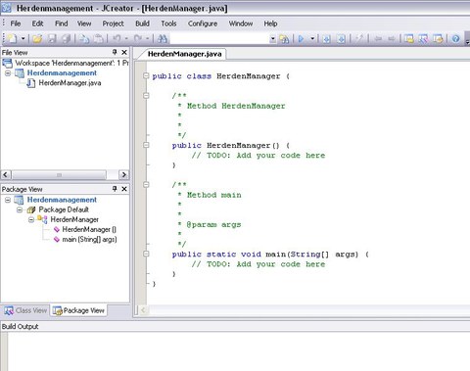Pin the Package View panel
470x371 pixels.
click(115, 189)
